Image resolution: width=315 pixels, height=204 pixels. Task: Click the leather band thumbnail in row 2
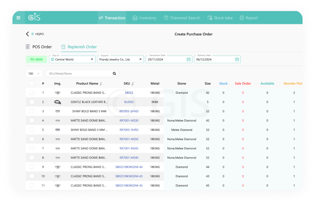click(58, 102)
